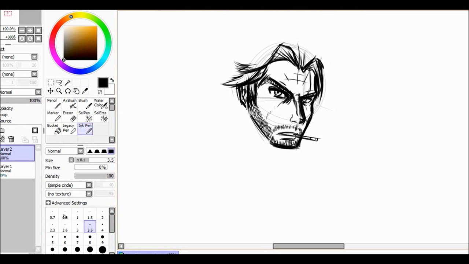Viewport: 469px width, 264px height.
Task: Select the Layer1 layer
Action: click(17, 170)
